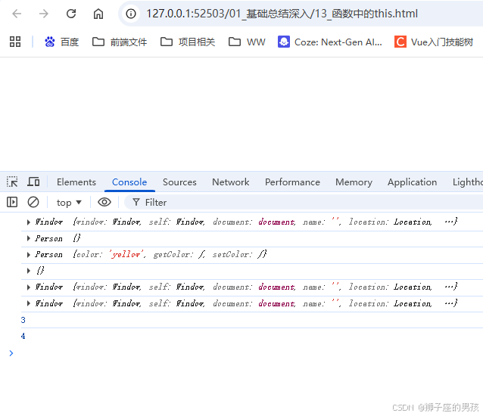
Task: Open the 项目相关 bookmark folder
Action: point(188,42)
